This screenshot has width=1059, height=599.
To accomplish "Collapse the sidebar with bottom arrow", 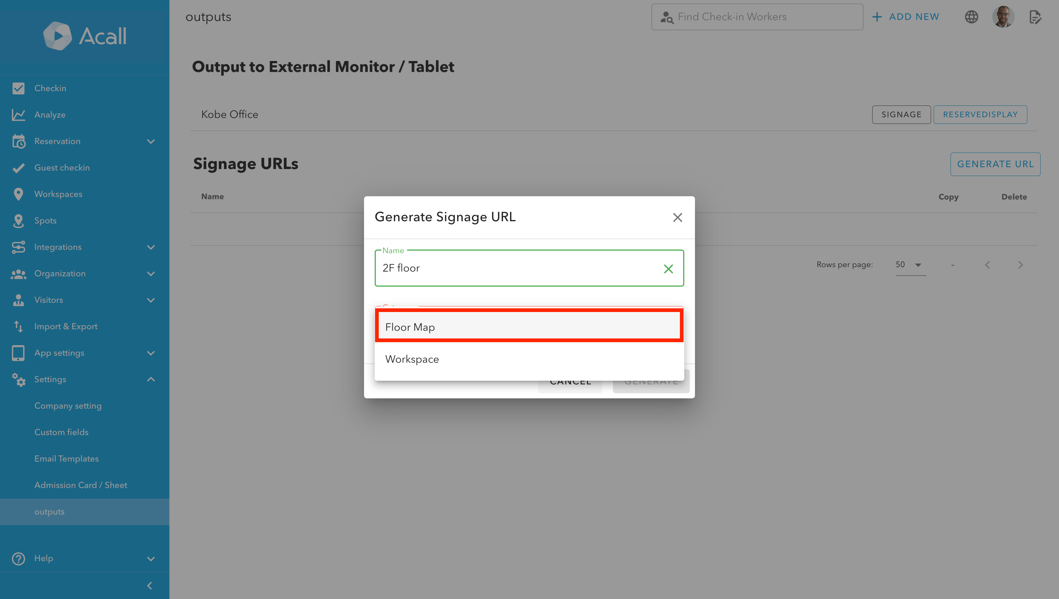I will pyautogui.click(x=149, y=585).
